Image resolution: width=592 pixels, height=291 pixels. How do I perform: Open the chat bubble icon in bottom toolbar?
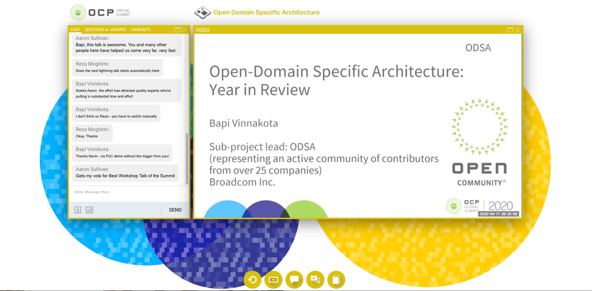(295, 279)
